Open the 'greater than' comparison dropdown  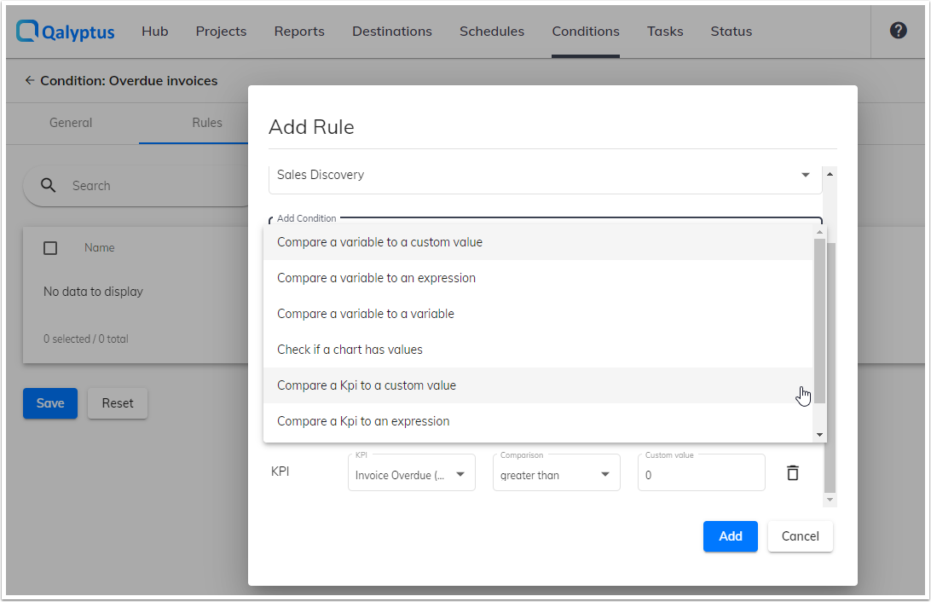tap(556, 475)
